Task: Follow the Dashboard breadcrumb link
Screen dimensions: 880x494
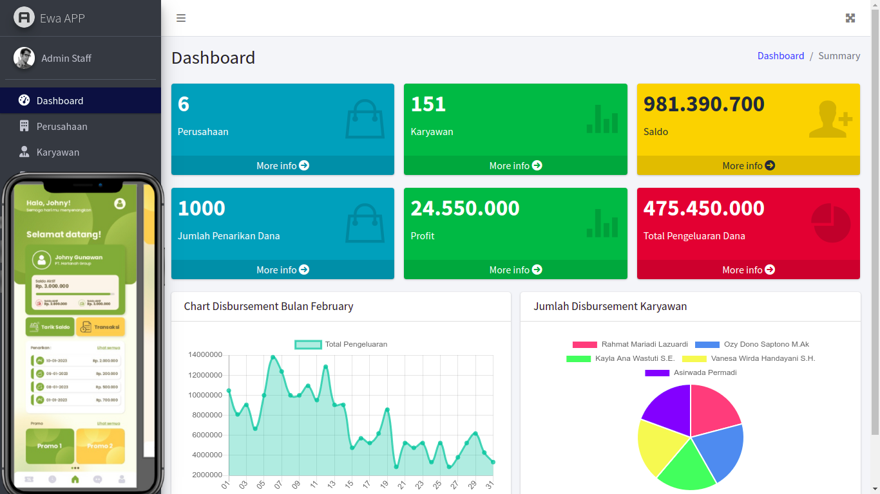Action: [x=781, y=56]
